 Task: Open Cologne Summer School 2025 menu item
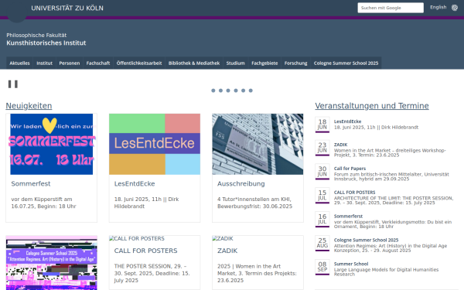coord(346,63)
